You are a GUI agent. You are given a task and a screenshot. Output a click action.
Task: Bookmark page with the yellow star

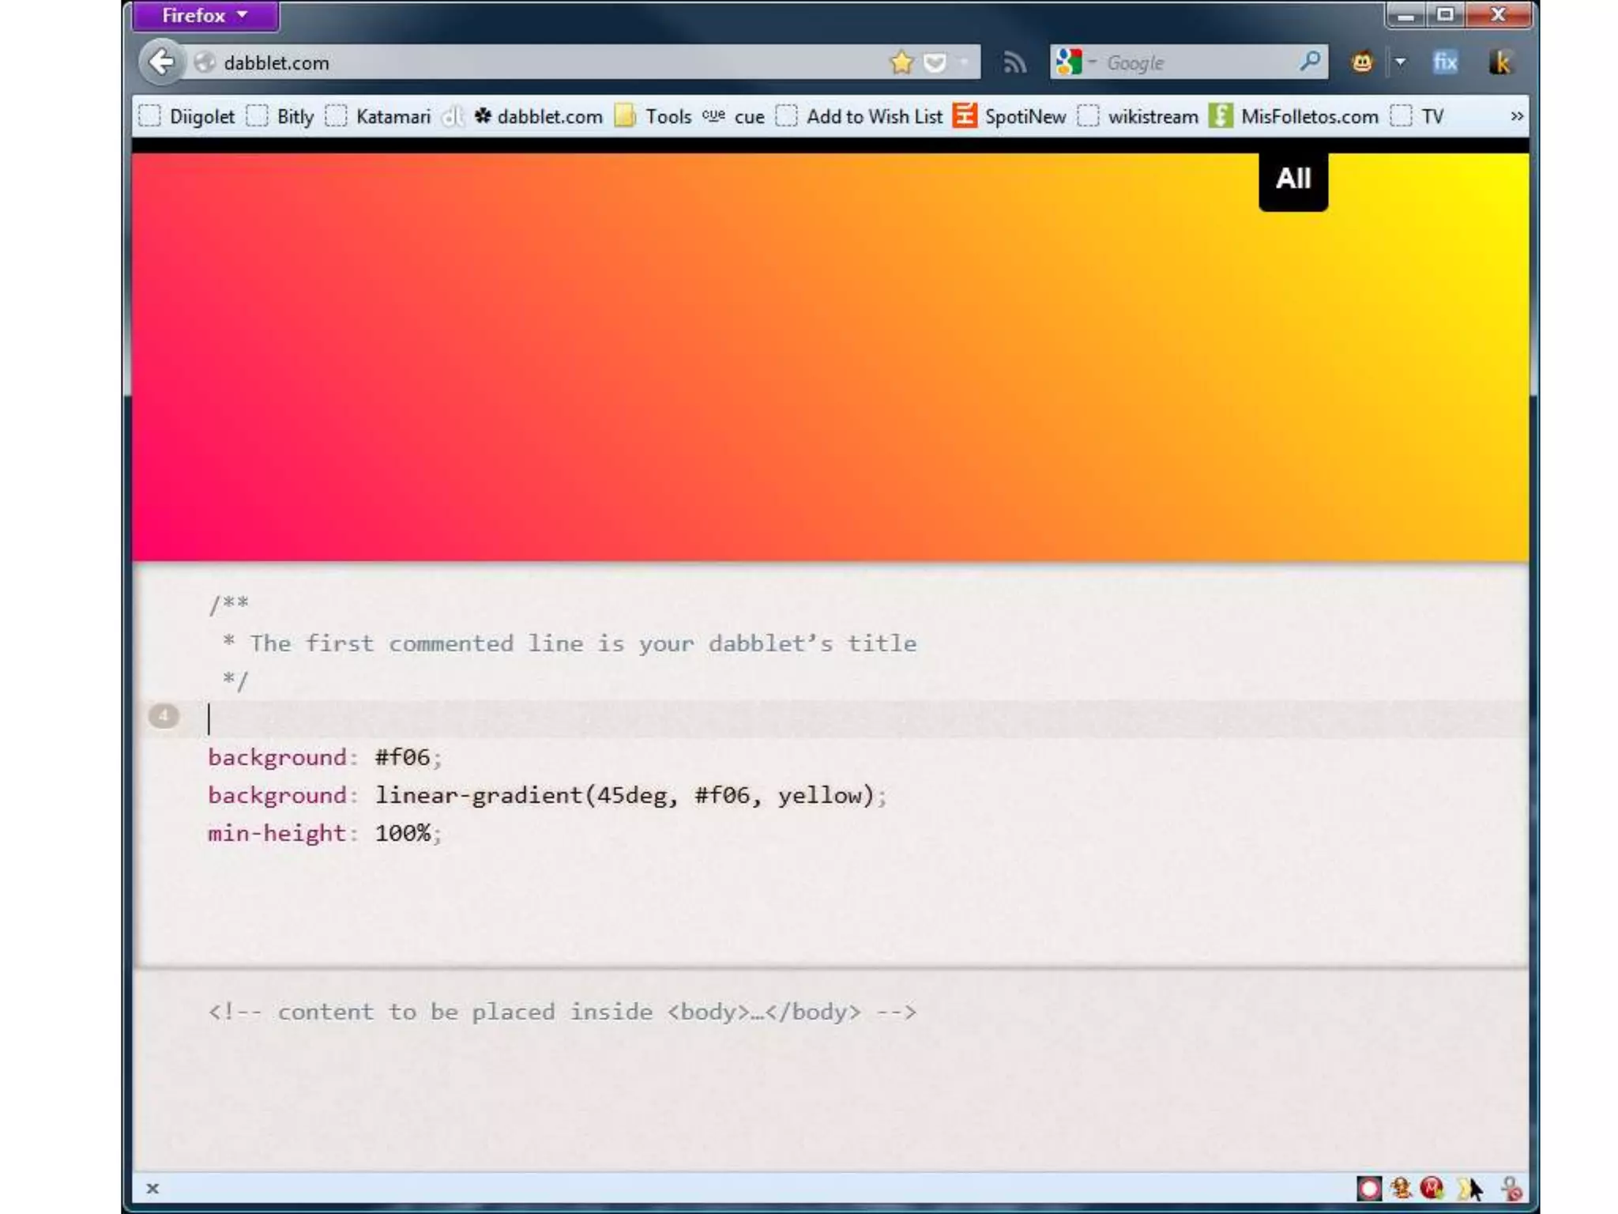901,62
